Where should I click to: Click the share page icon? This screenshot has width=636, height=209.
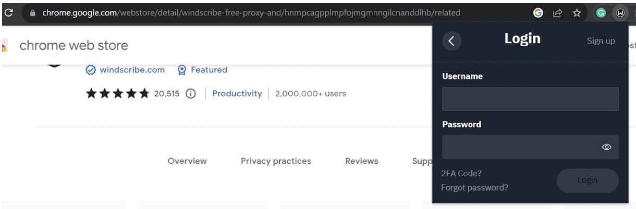coord(557,13)
